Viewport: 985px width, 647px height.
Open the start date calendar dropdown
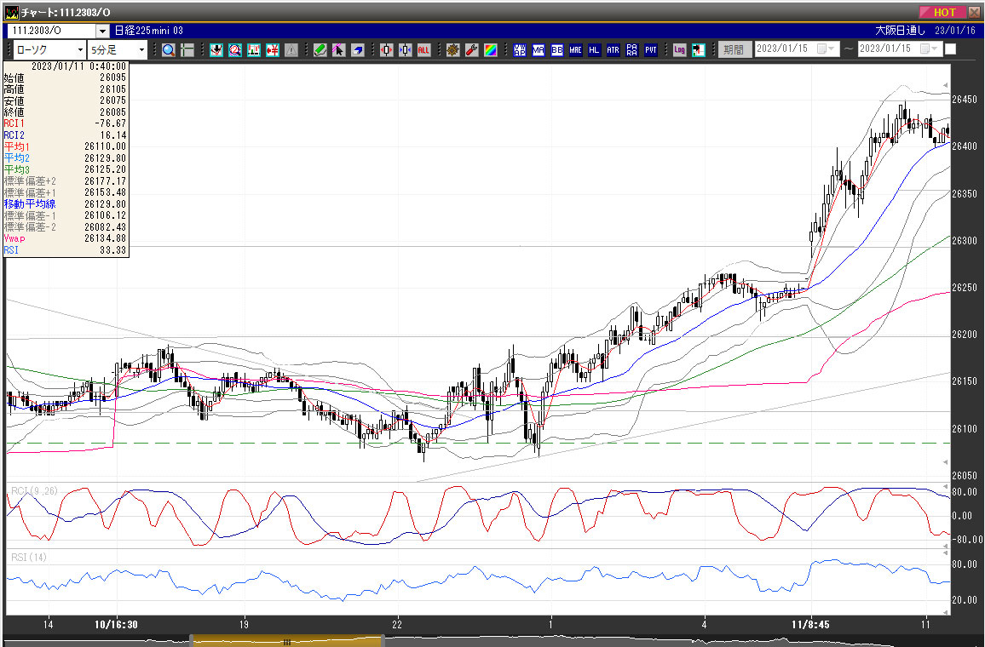[826, 49]
